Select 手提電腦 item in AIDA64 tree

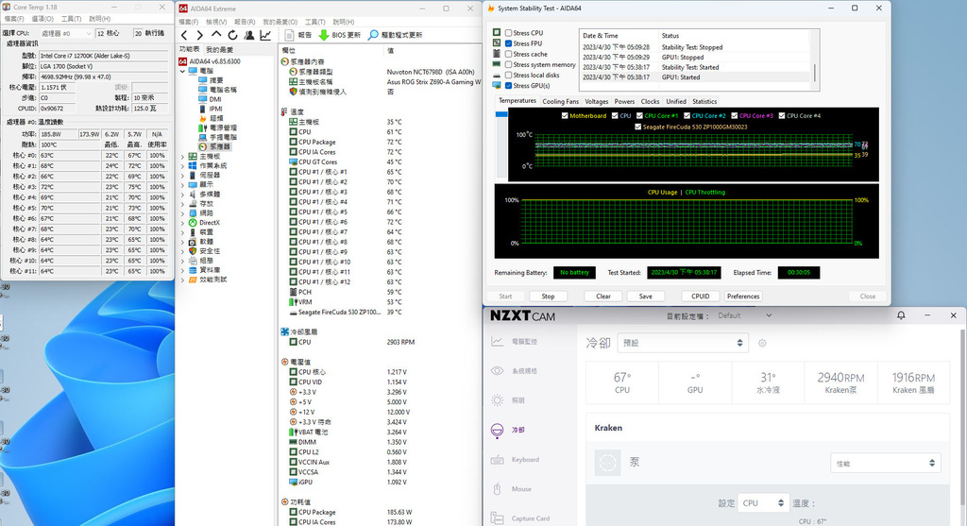coord(217,137)
